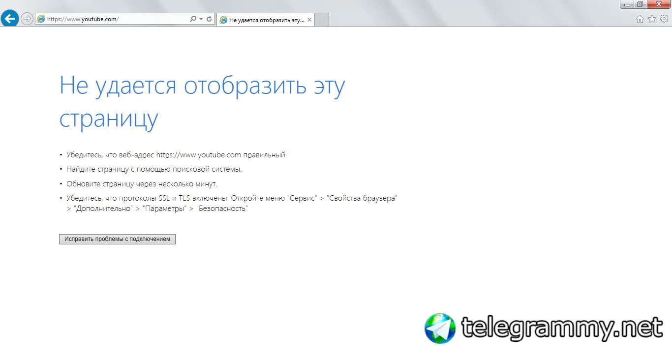Image resolution: width=672 pixels, height=358 pixels.
Task: Open the Tools gear menu
Action: 664,19
